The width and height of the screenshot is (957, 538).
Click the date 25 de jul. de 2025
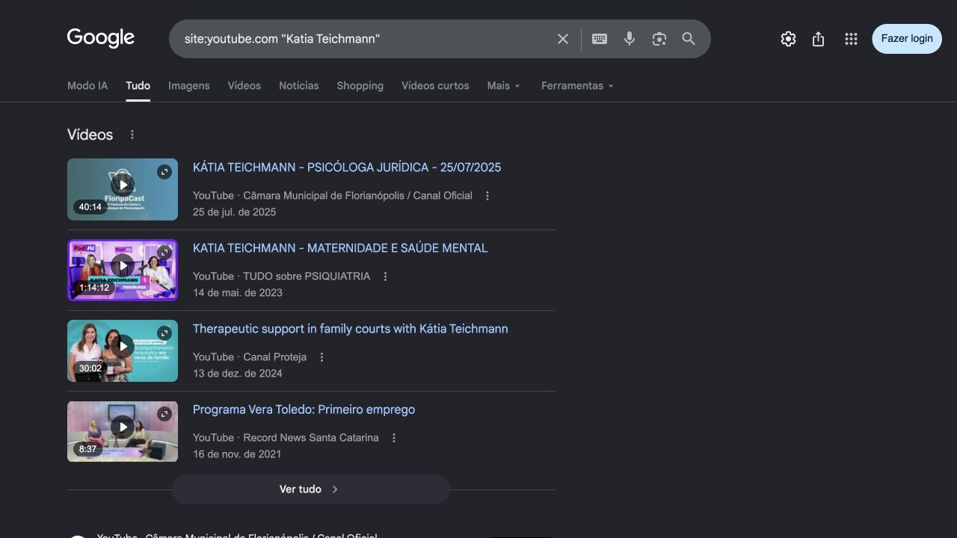tap(235, 212)
